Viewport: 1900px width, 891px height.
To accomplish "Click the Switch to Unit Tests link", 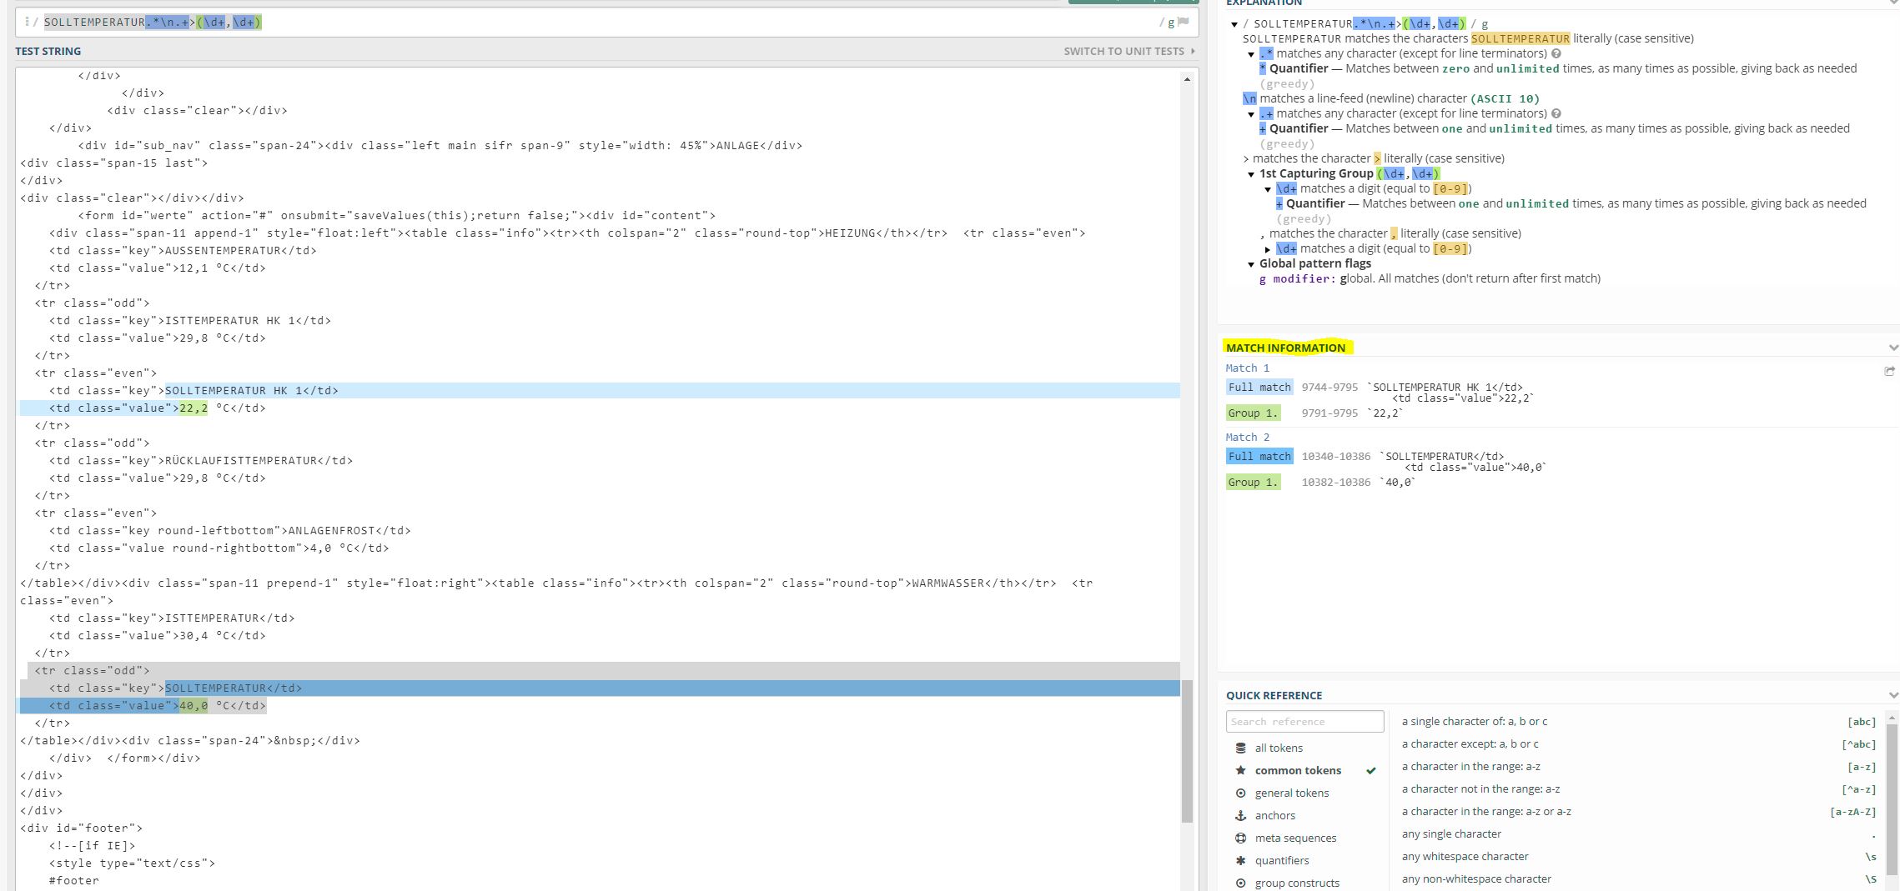I will [x=1129, y=51].
